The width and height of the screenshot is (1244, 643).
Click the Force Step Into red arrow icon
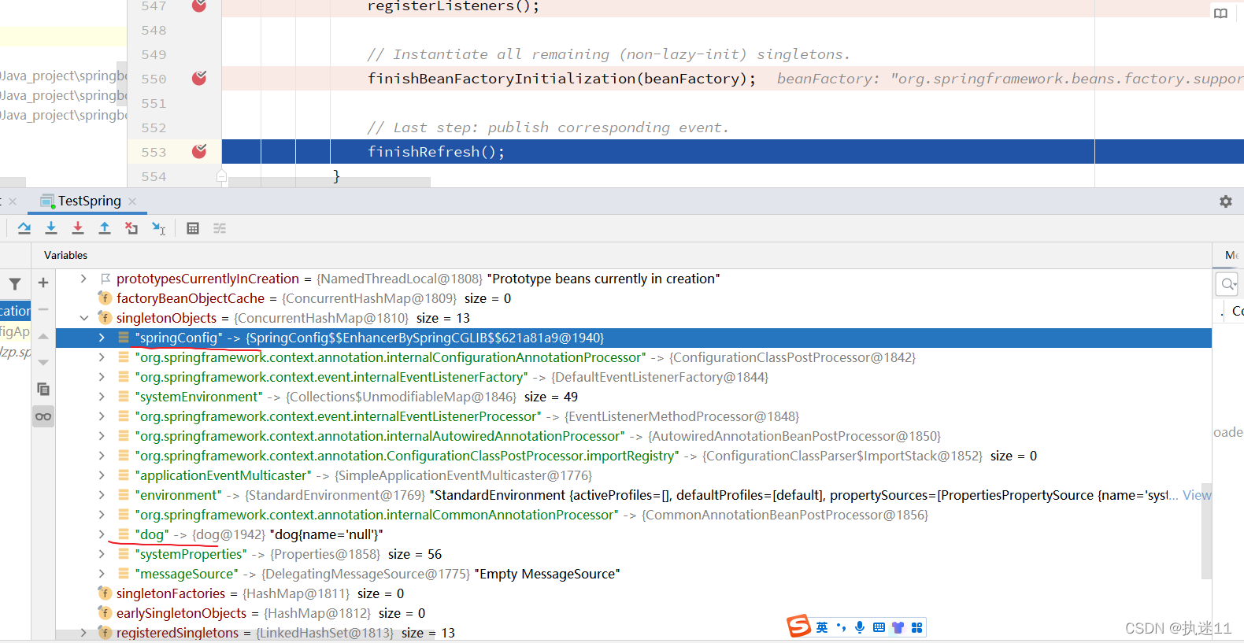(78, 228)
